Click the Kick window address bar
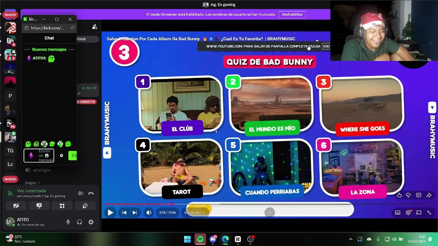The width and height of the screenshot is (438, 246). pos(48,28)
